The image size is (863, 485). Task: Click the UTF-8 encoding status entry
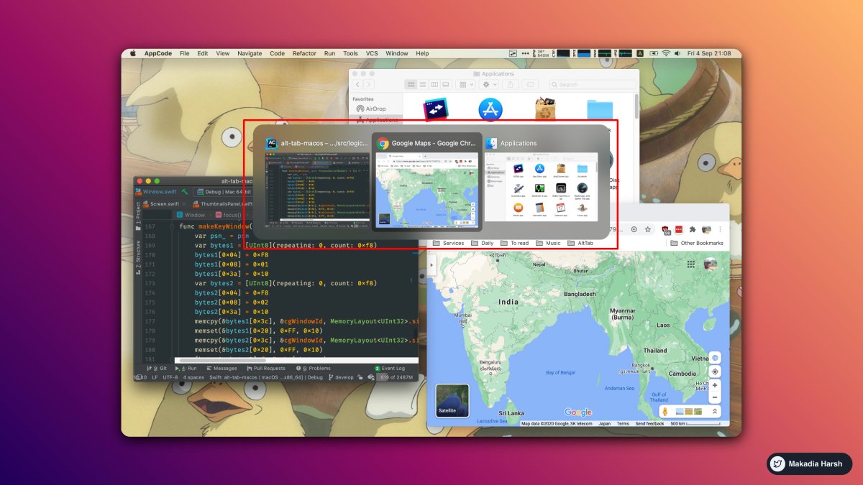click(x=170, y=377)
